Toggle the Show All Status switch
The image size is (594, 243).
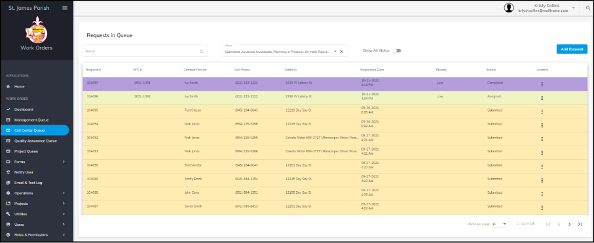(x=396, y=51)
